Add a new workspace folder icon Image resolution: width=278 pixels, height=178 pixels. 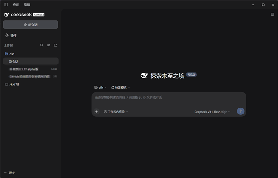[x=56, y=45]
